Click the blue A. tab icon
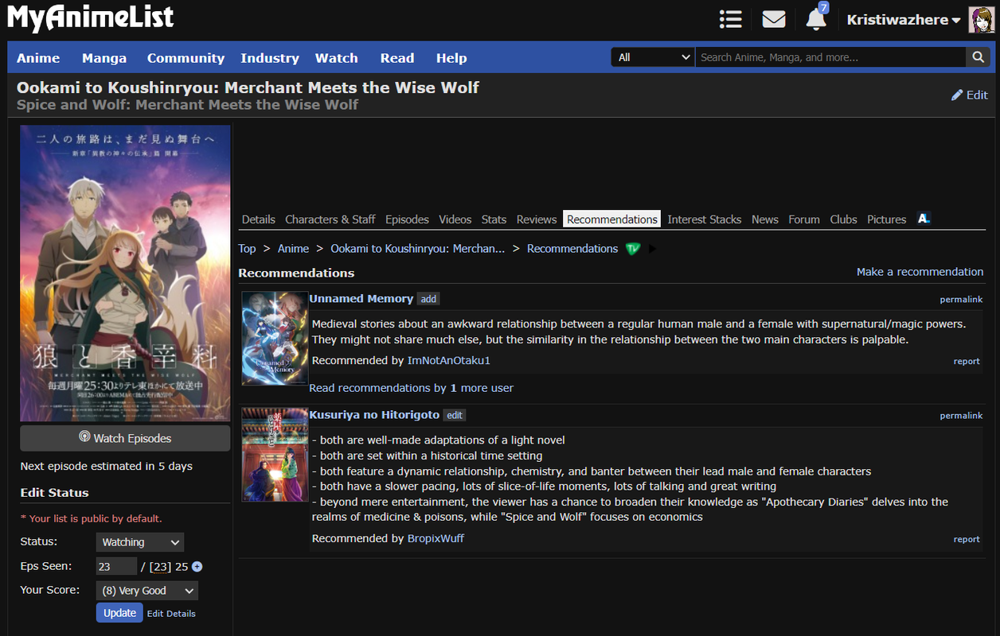1000x636 pixels. pyautogui.click(x=924, y=219)
